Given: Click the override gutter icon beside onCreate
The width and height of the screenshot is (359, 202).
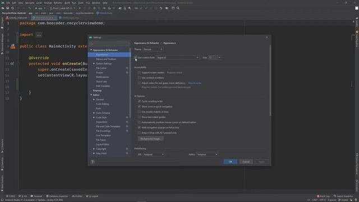Looking at the screenshot, I should coord(12,63).
